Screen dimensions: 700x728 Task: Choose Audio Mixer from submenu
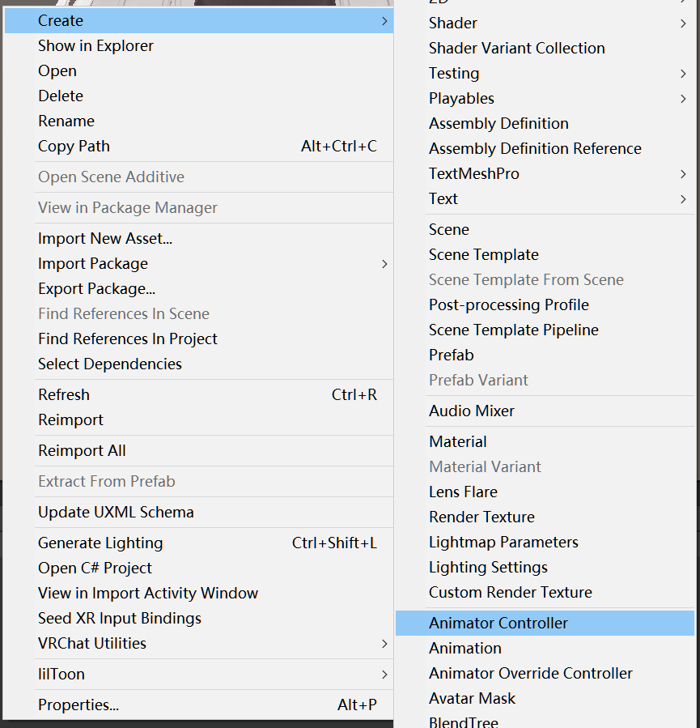pyautogui.click(x=472, y=411)
